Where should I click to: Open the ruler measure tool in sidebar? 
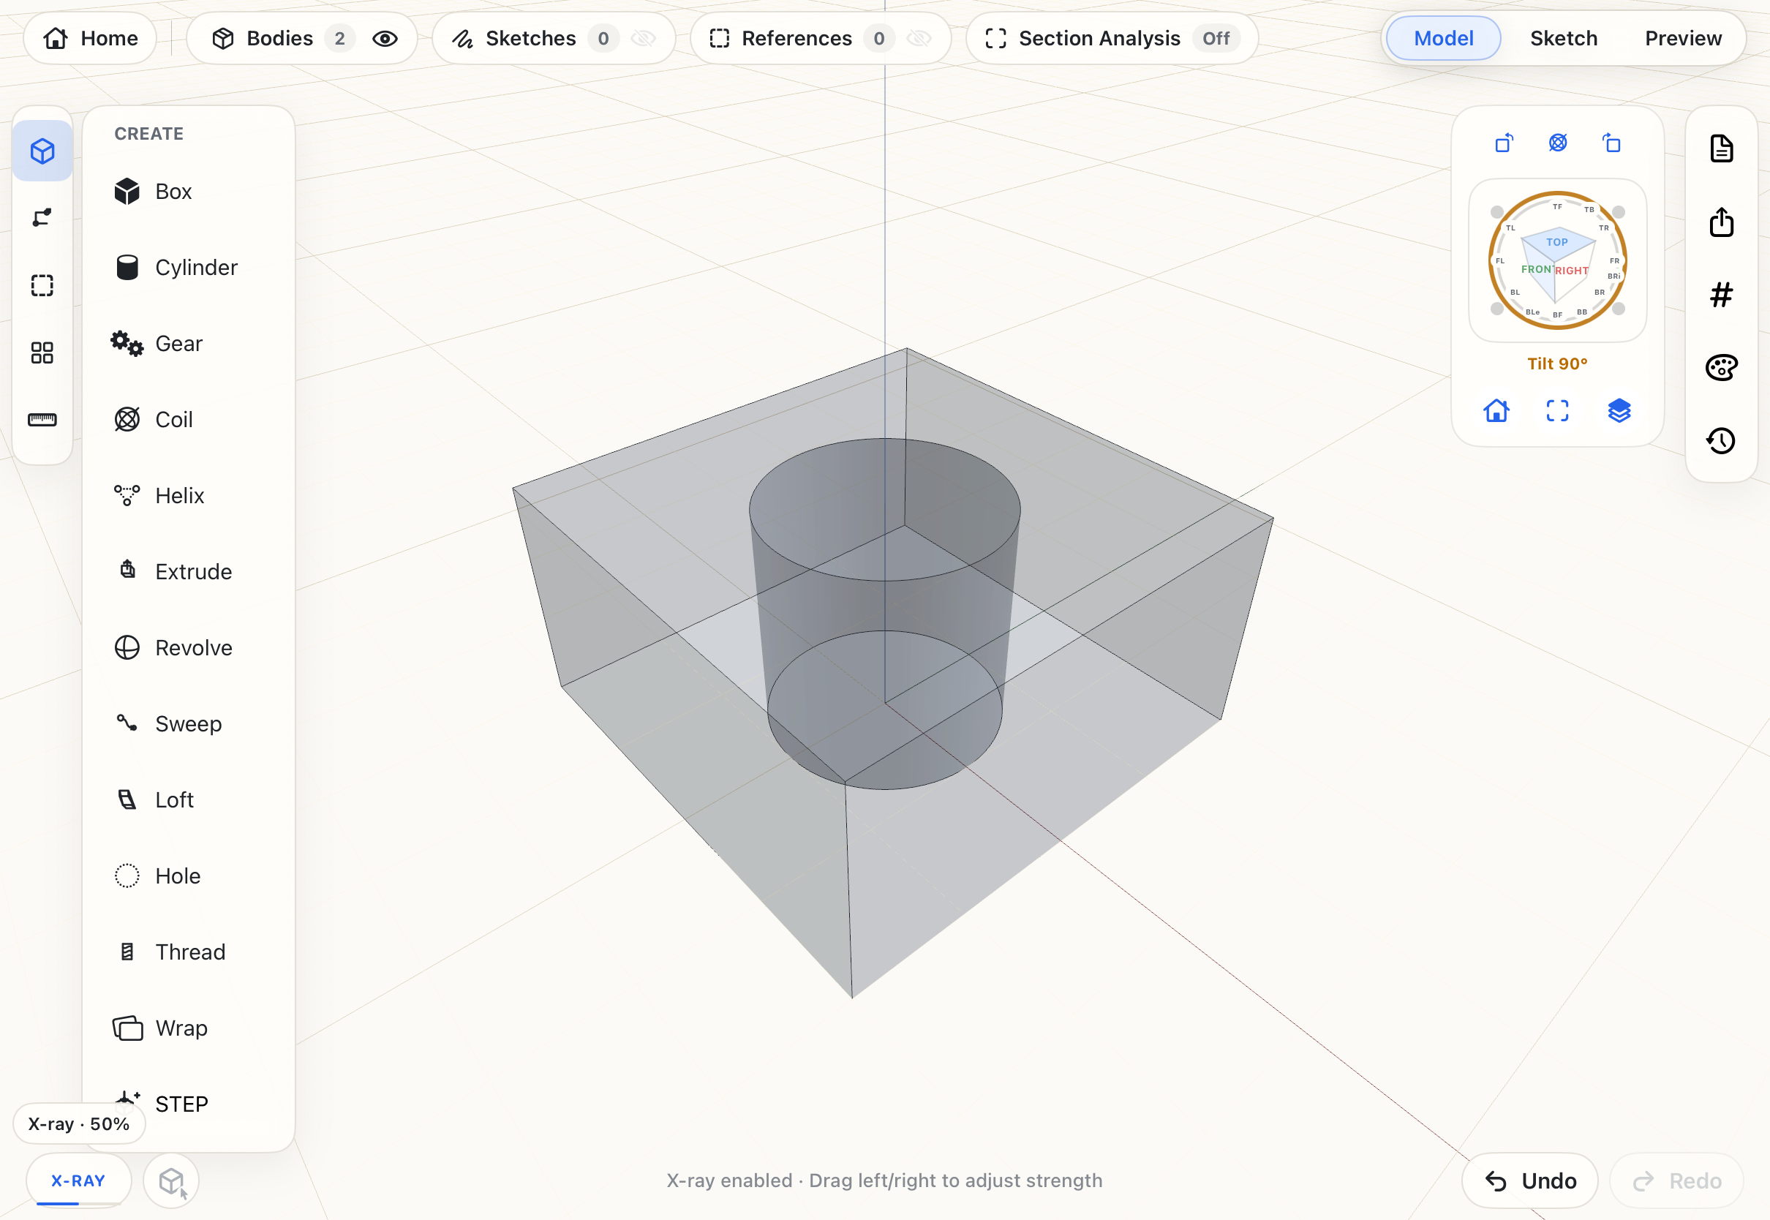point(42,420)
